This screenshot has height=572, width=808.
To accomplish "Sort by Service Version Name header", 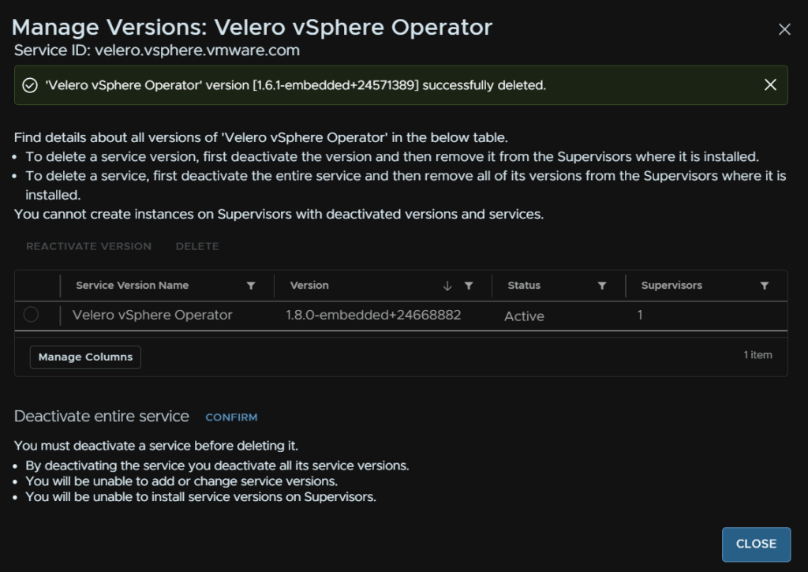I will (132, 286).
